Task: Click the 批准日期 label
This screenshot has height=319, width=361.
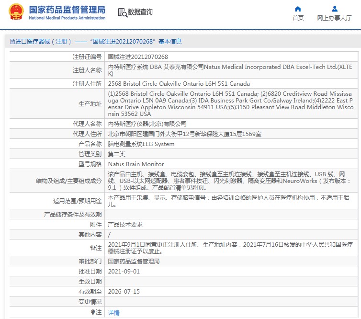Action: click(90, 271)
